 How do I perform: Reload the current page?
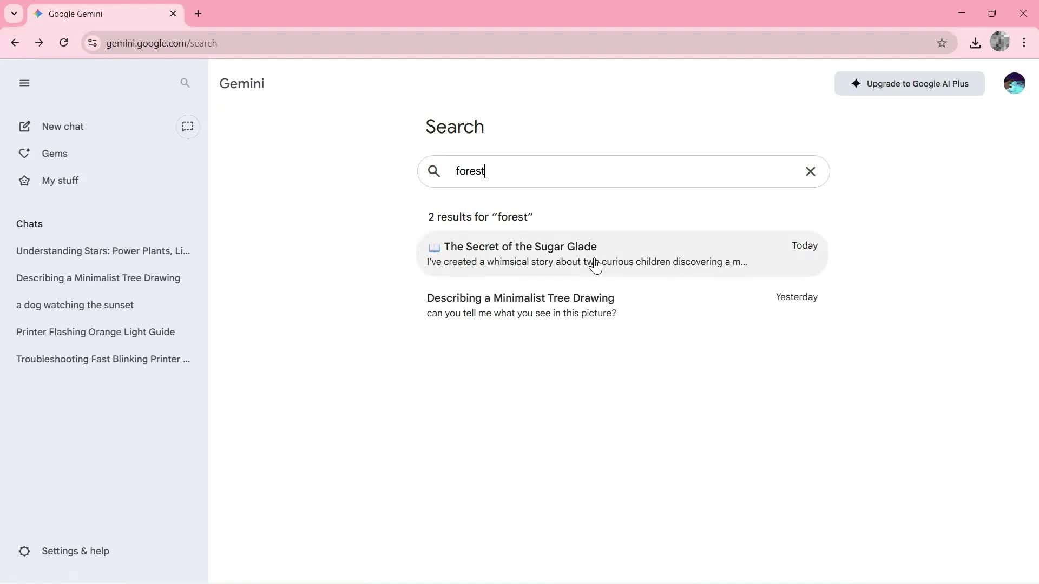tap(63, 43)
